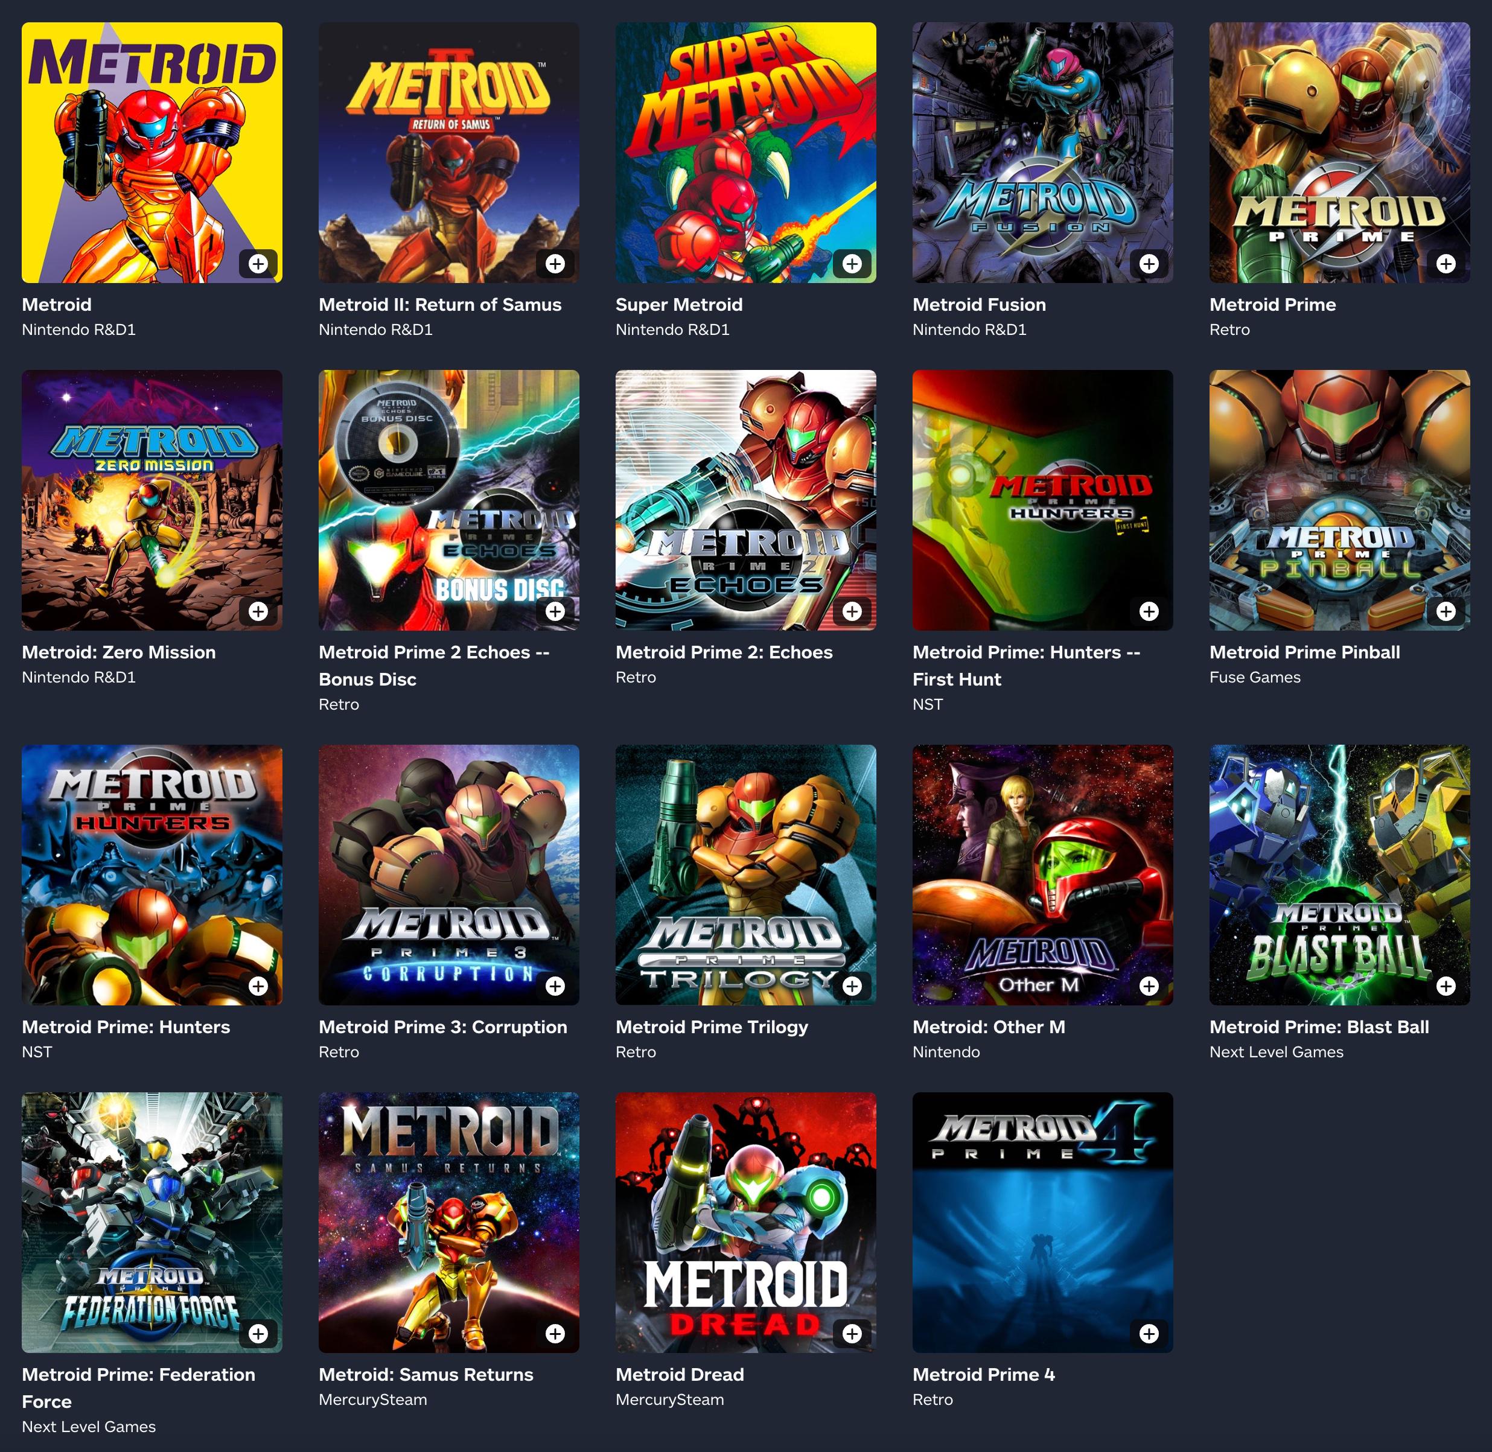Open 'Metroid Prime: Blast Ball' title link

(1319, 1027)
